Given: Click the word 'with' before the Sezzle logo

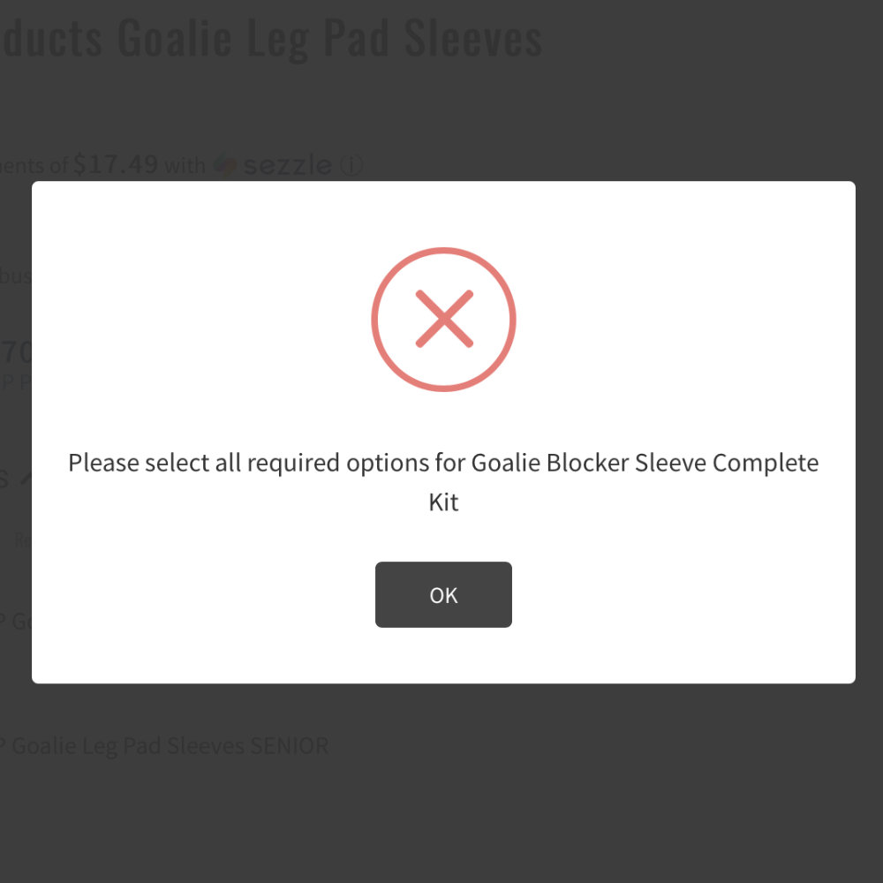Looking at the screenshot, I should pos(185,165).
